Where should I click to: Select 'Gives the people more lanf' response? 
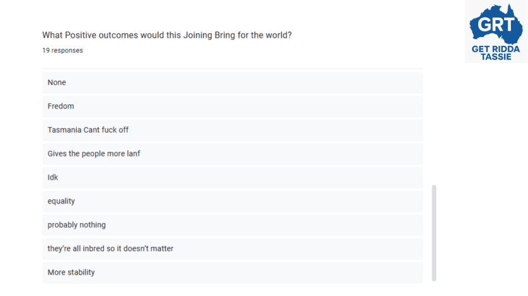(232, 154)
